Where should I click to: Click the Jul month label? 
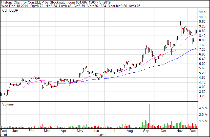(113, 131)
